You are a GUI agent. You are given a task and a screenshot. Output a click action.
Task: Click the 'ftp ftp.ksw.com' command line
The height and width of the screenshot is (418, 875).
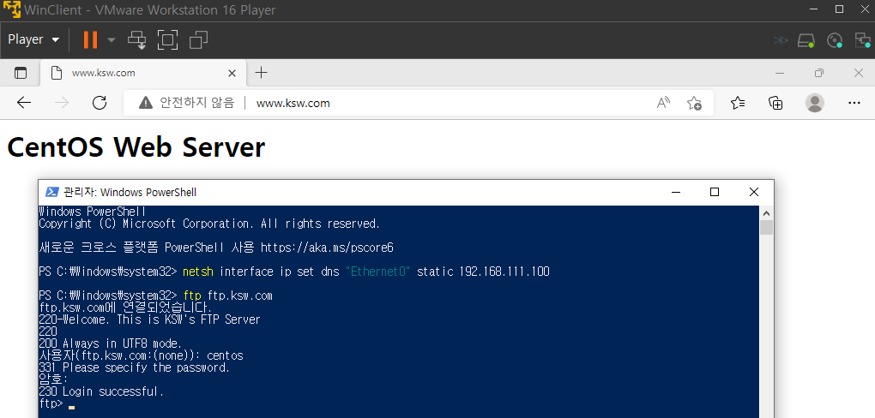[227, 296]
